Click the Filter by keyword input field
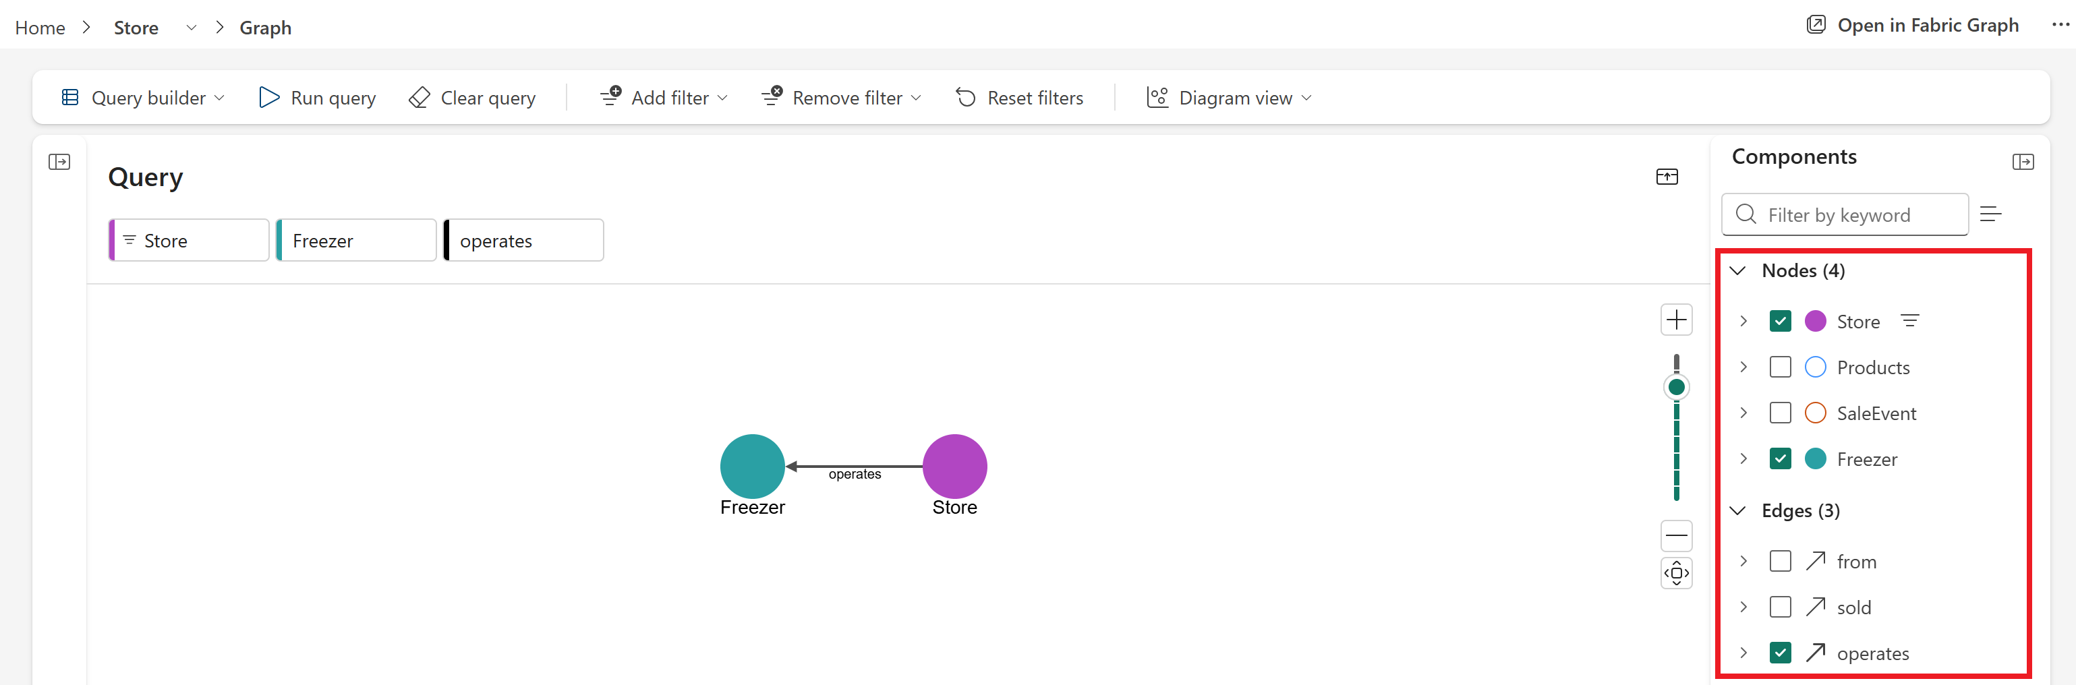The image size is (2076, 685). point(1845,214)
